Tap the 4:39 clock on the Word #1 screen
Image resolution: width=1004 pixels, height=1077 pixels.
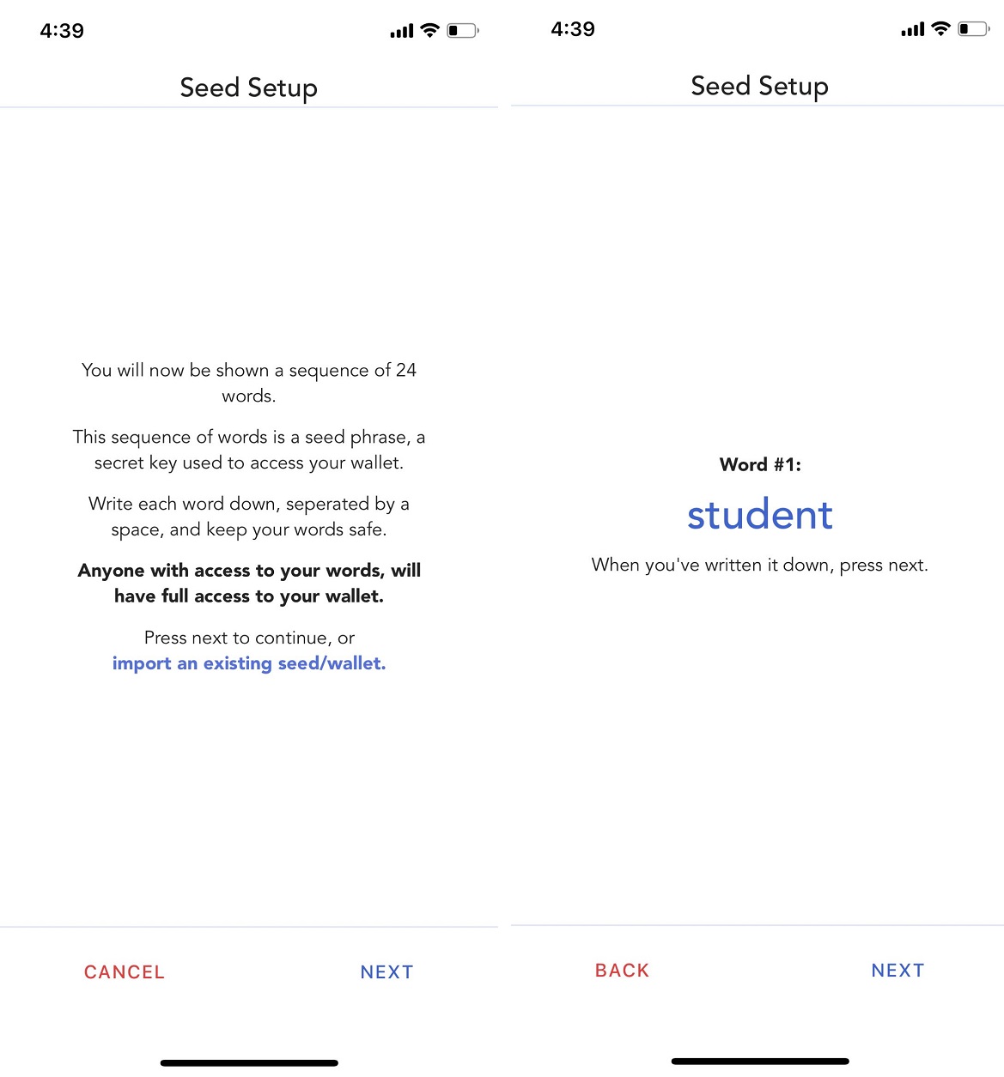click(573, 29)
